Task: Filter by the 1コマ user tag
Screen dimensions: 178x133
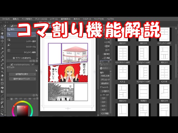Action: point(103,98)
